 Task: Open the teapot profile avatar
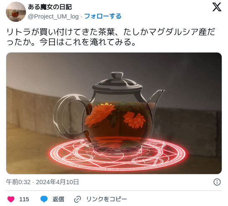(16, 12)
